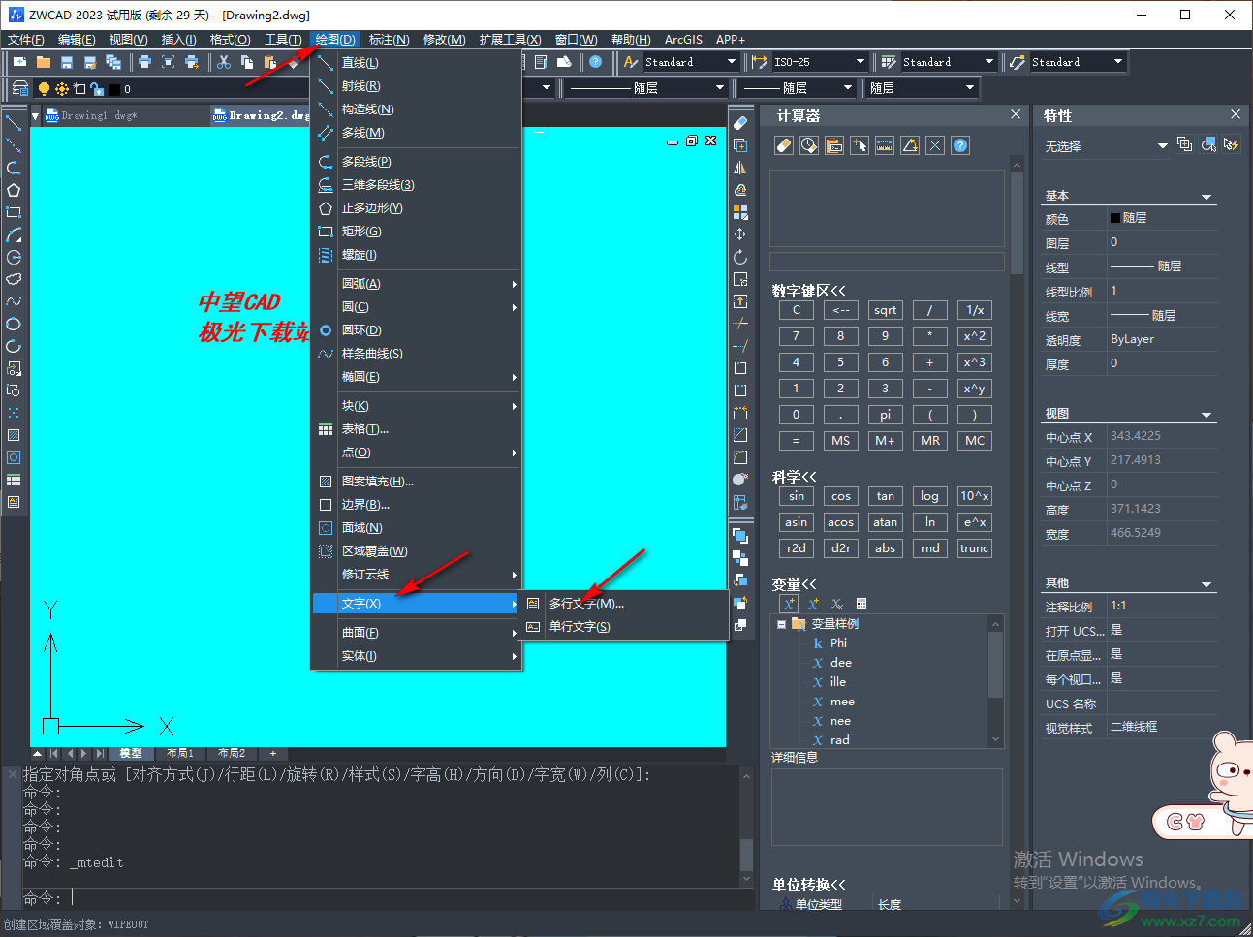Screen dimensions: 1253x937
Task: Click the calculator Clear eraser icon
Action: [x=784, y=145]
